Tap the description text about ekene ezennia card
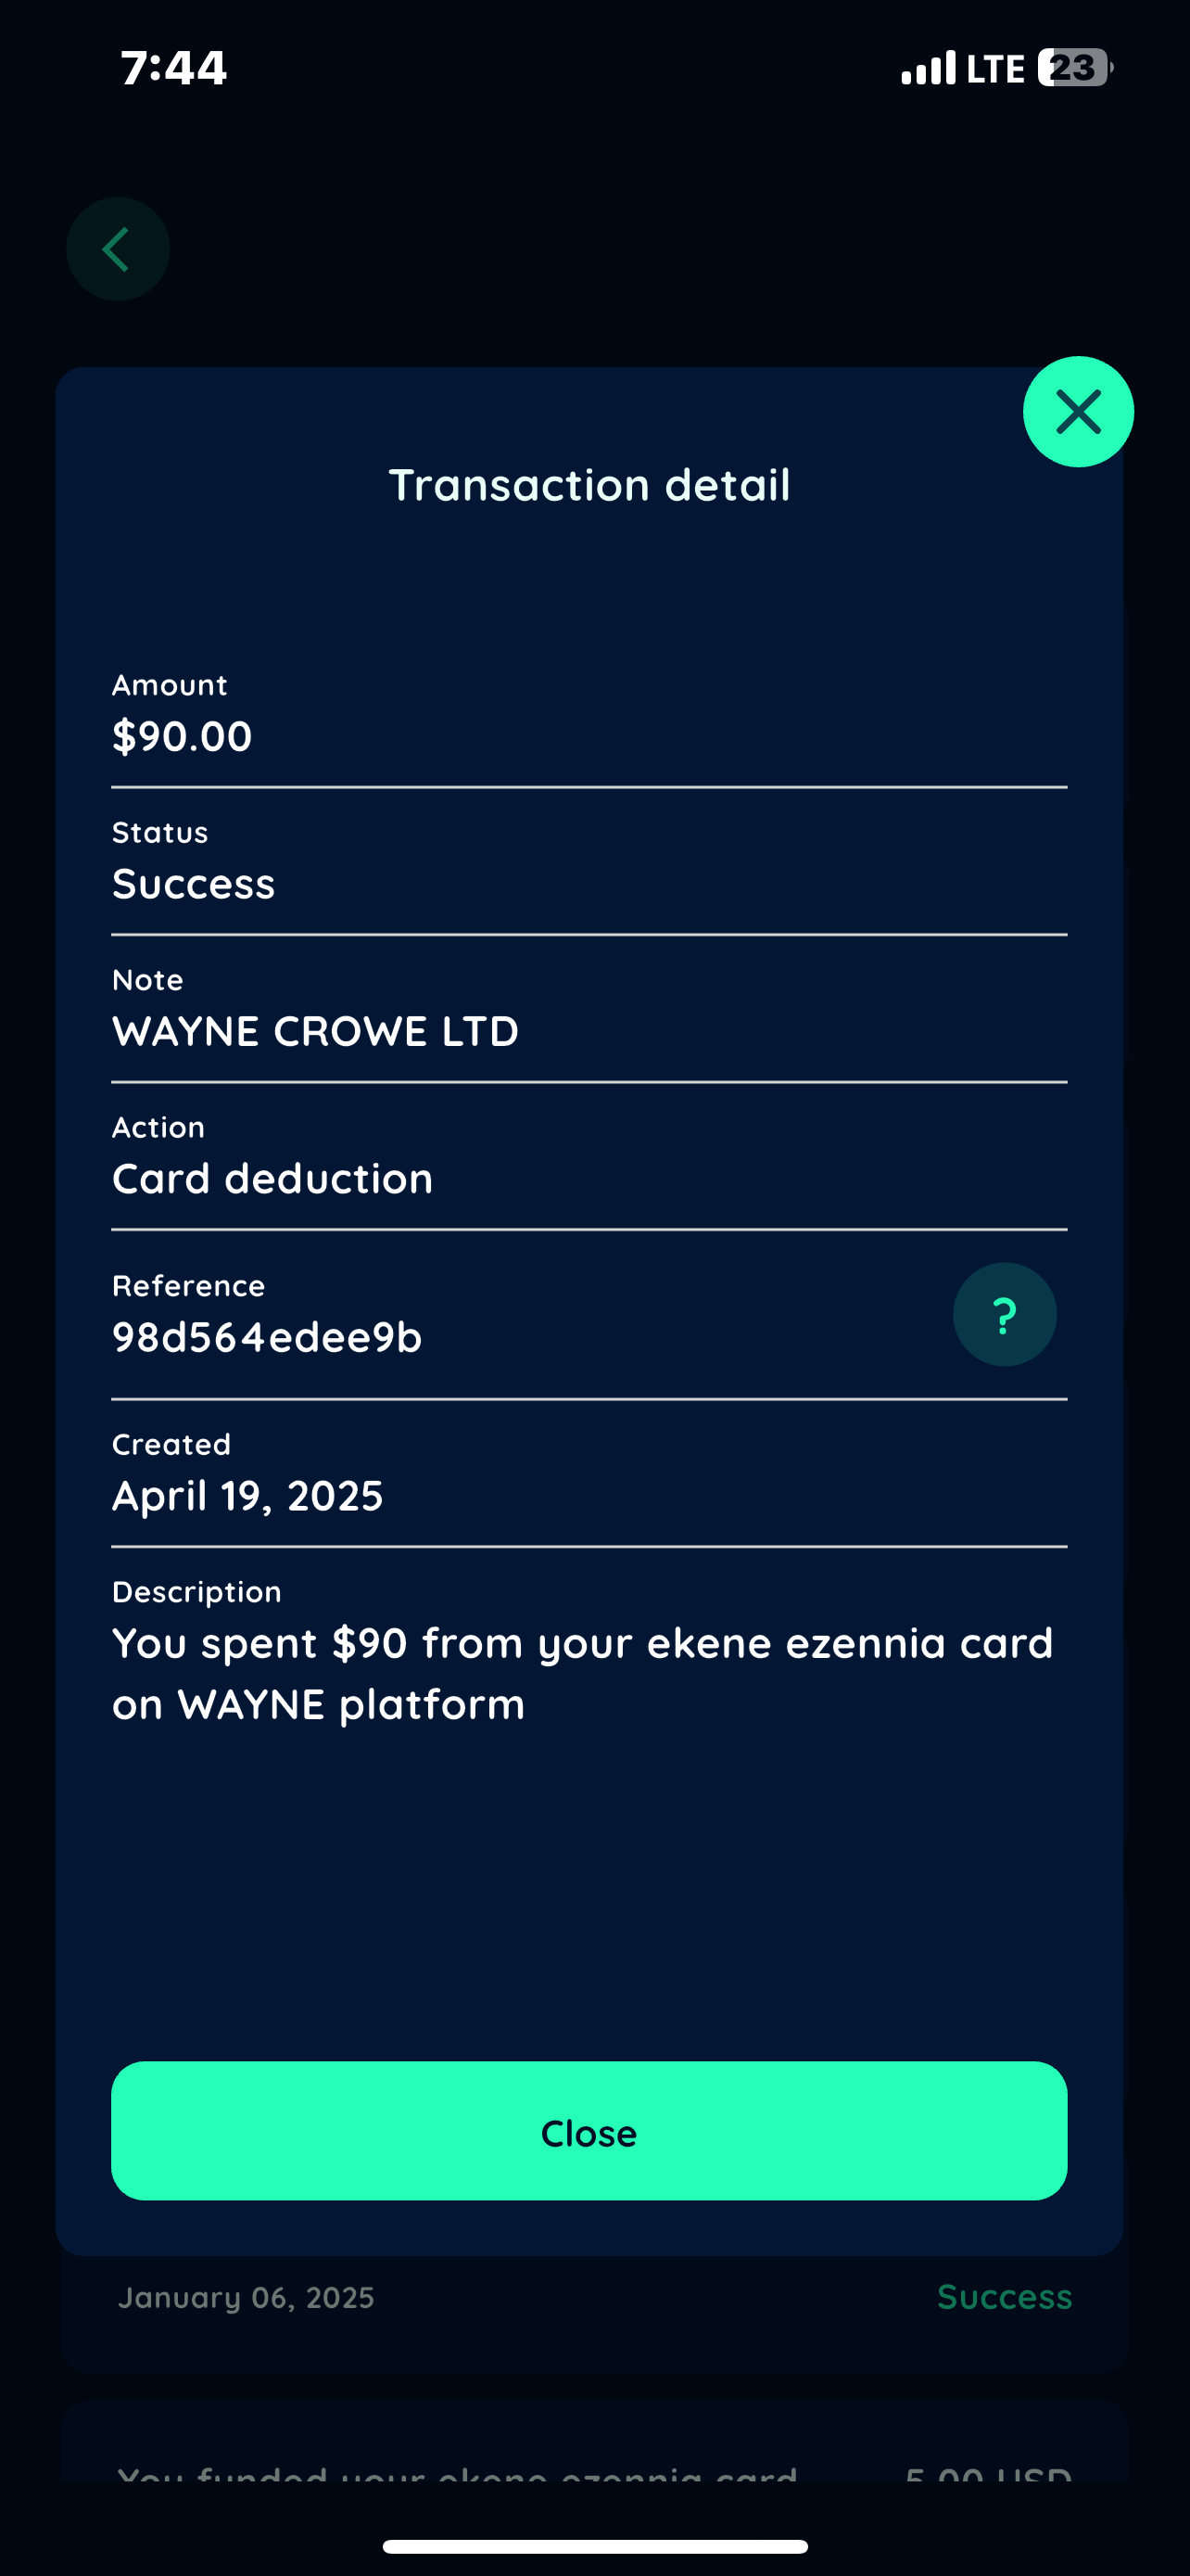This screenshot has width=1190, height=2576. pyautogui.click(x=581, y=1673)
